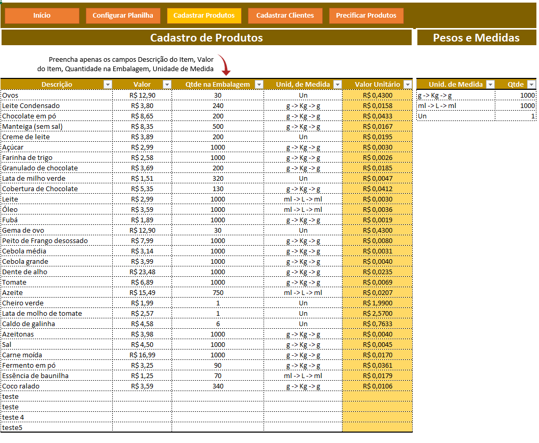The height and width of the screenshot is (443, 539).
Task: Open the Configurar Planilha tab
Action: [x=123, y=16]
